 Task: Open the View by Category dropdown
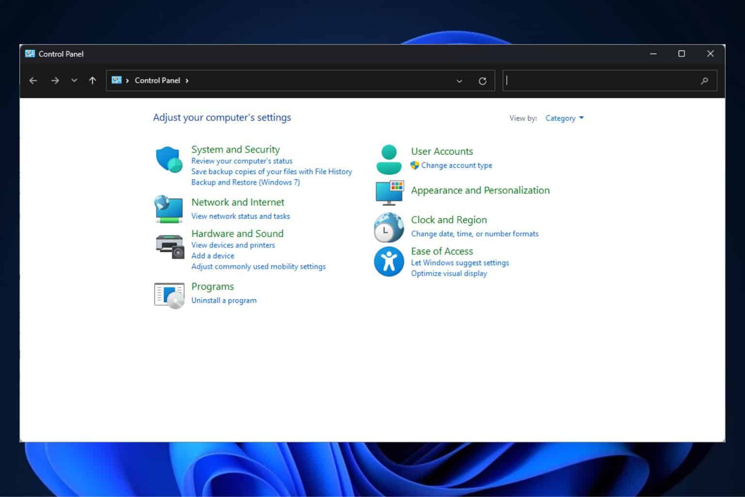(565, 118)
